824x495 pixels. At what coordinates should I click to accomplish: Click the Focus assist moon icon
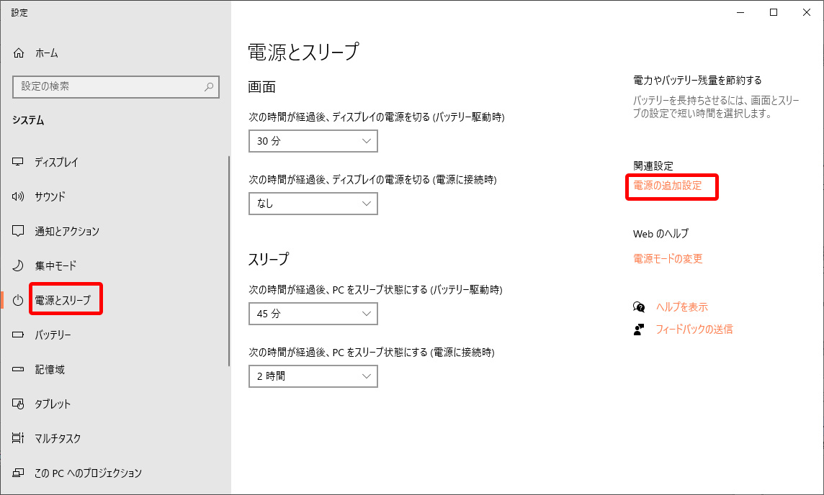(x=19, y=265)
